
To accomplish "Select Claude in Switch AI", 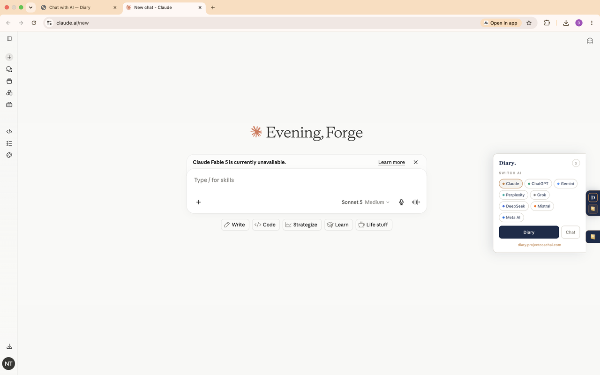I will (510, 184).
